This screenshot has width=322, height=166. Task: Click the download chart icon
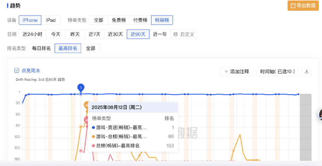307,72
